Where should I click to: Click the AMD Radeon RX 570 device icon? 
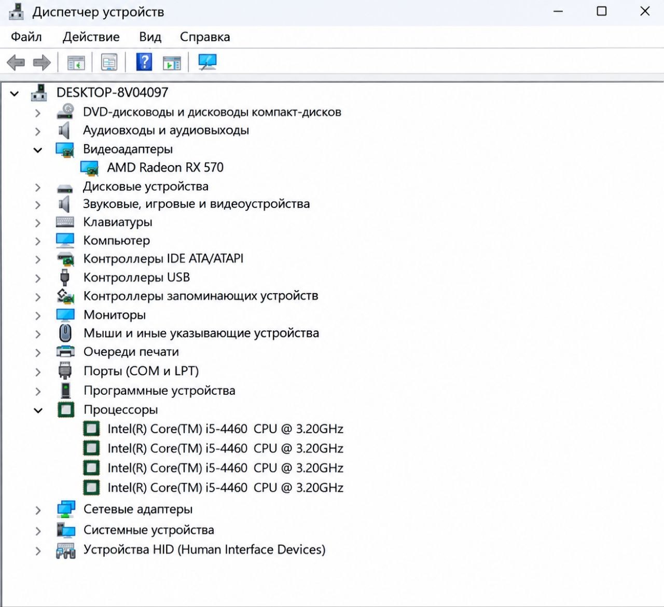pos(90,168)
